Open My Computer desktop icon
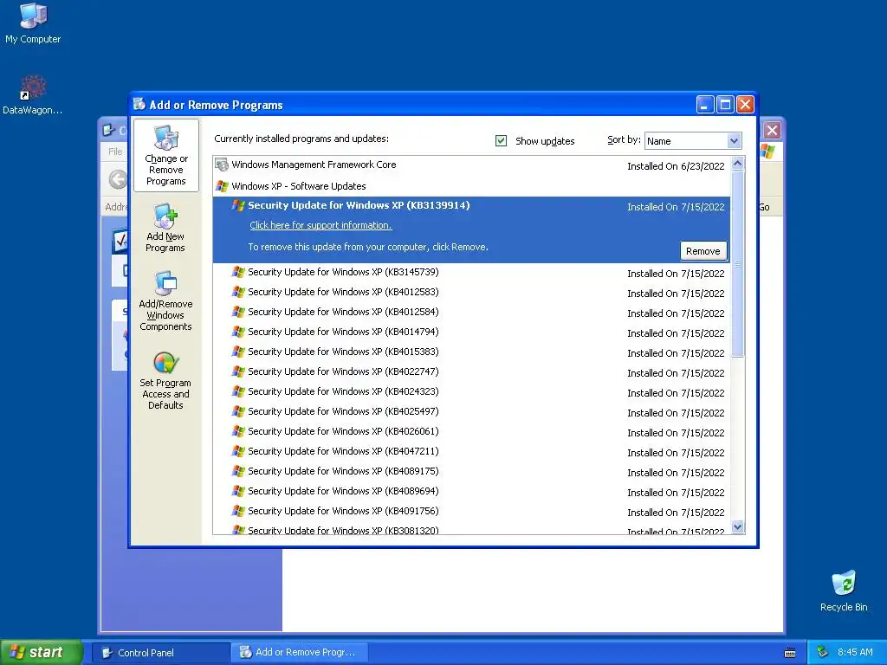This screenshot has height=665, width=887. pyautogui.click(x=33, y=23)
